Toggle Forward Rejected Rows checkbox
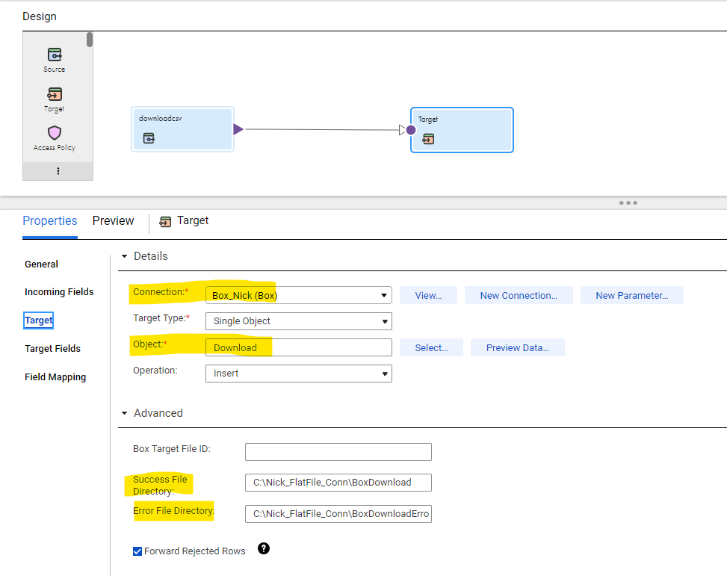The height and width of the screenshot is (576, 727). (137, 551)
